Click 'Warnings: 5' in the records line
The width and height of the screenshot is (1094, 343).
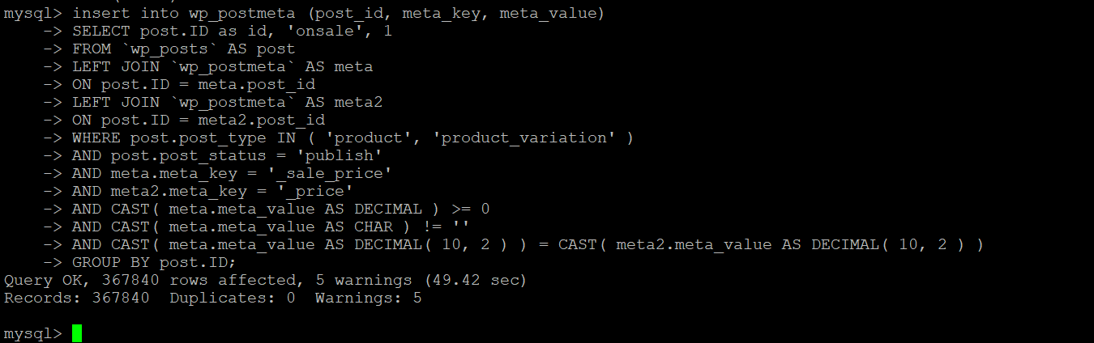tap(369, 298)
